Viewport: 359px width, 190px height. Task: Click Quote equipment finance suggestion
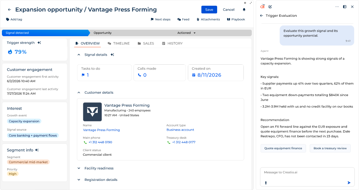click(283, 148)
